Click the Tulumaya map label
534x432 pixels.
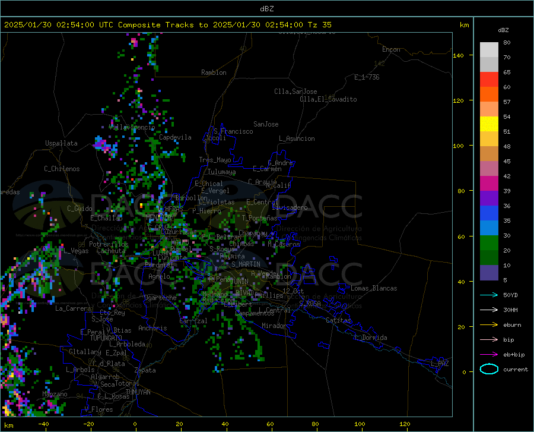tap(221, 172)
